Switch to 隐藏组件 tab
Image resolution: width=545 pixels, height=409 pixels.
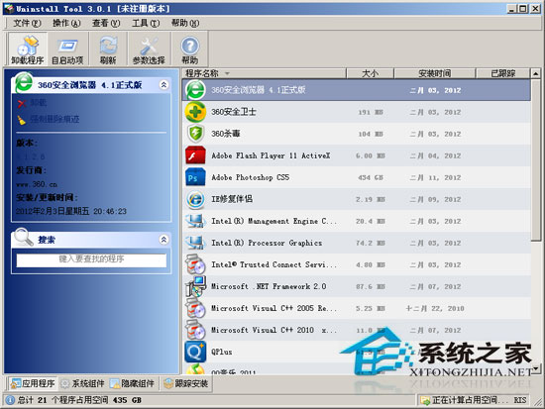tap(132, 383)
